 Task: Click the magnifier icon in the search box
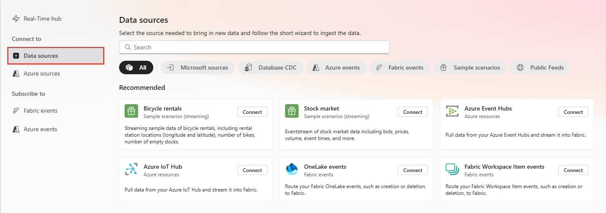pos(128,47)
